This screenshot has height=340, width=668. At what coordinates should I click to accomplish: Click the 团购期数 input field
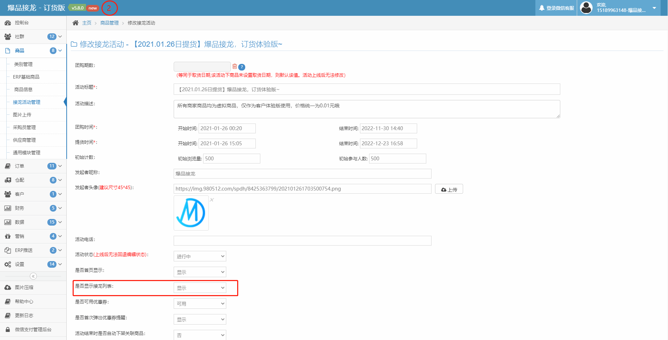202,67
